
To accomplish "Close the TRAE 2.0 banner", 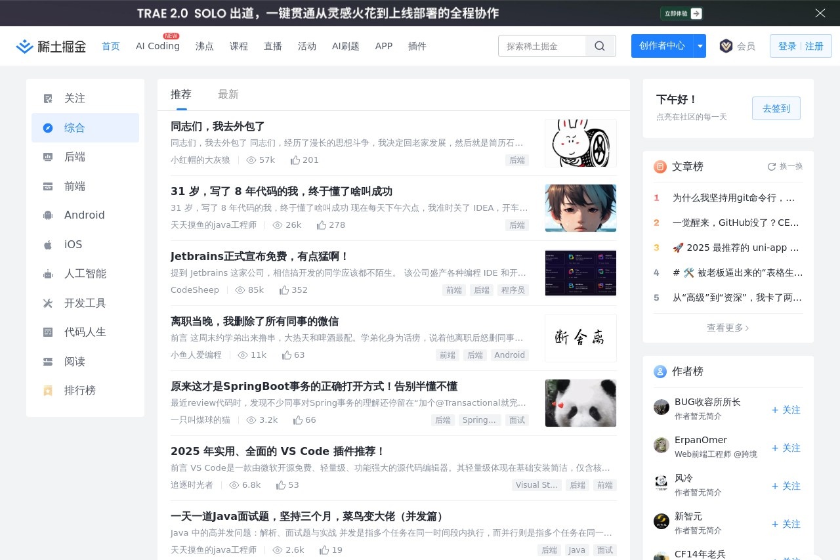I will click(820, 13).
